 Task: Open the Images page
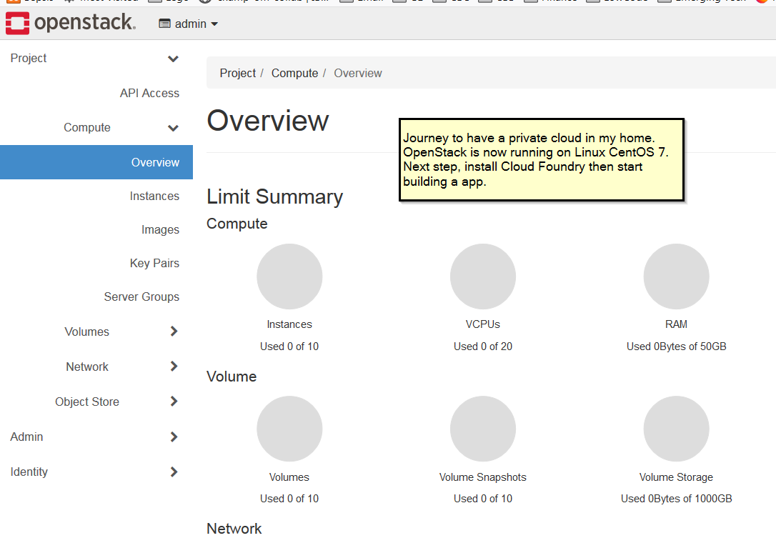(160, 229)
